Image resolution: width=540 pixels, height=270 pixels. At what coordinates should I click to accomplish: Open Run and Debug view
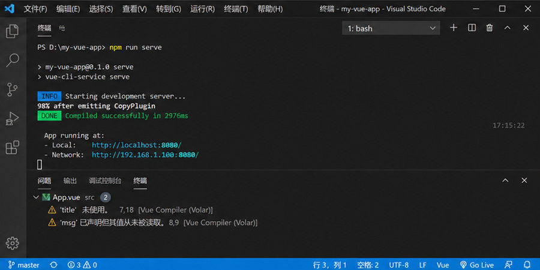pyautogui.click(x=13, y=119)
